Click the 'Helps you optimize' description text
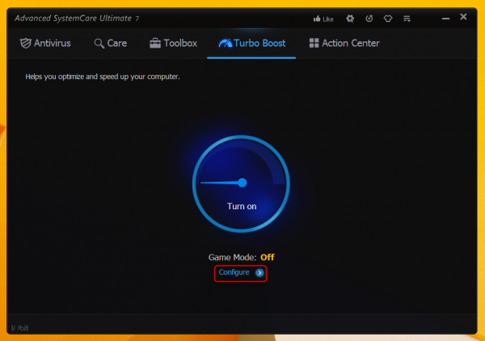 103,77
